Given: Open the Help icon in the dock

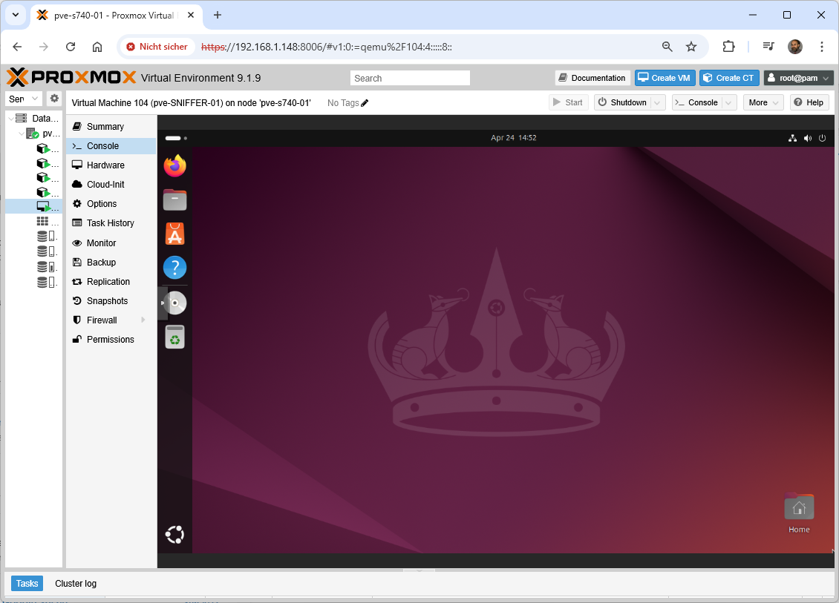Looking at the screenshot, I should point(174,268).
